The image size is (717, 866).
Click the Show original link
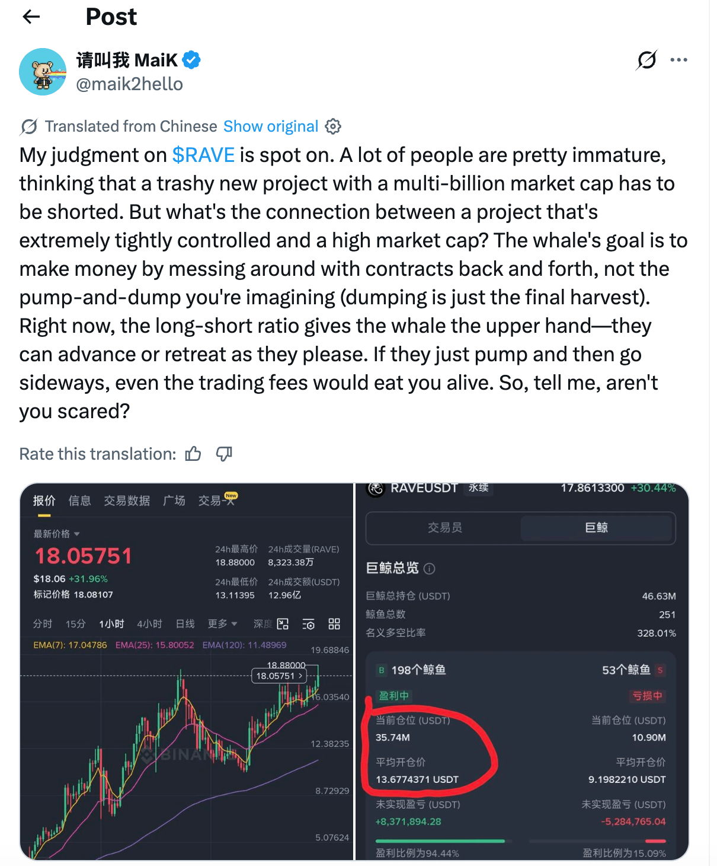click(271, 126)
